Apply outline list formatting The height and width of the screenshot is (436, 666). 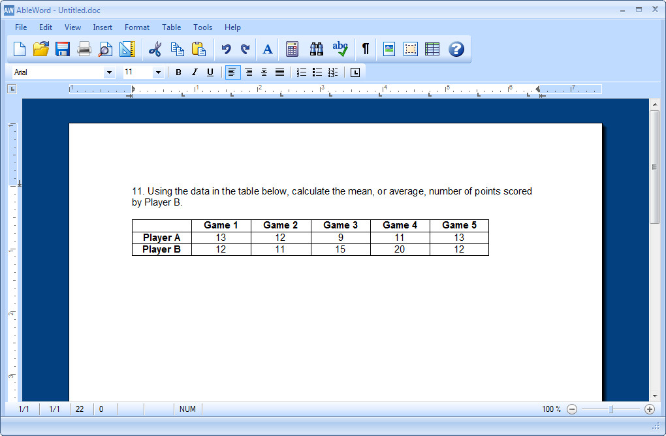[333, 72]
